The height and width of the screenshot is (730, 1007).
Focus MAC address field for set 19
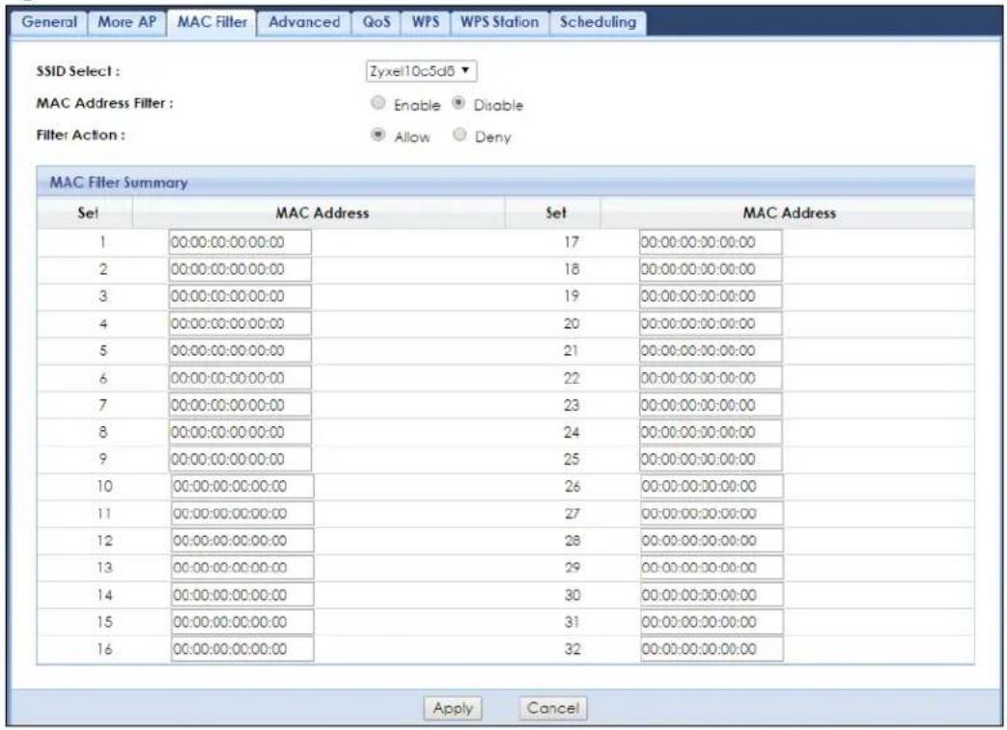click(x=711, y=296)
